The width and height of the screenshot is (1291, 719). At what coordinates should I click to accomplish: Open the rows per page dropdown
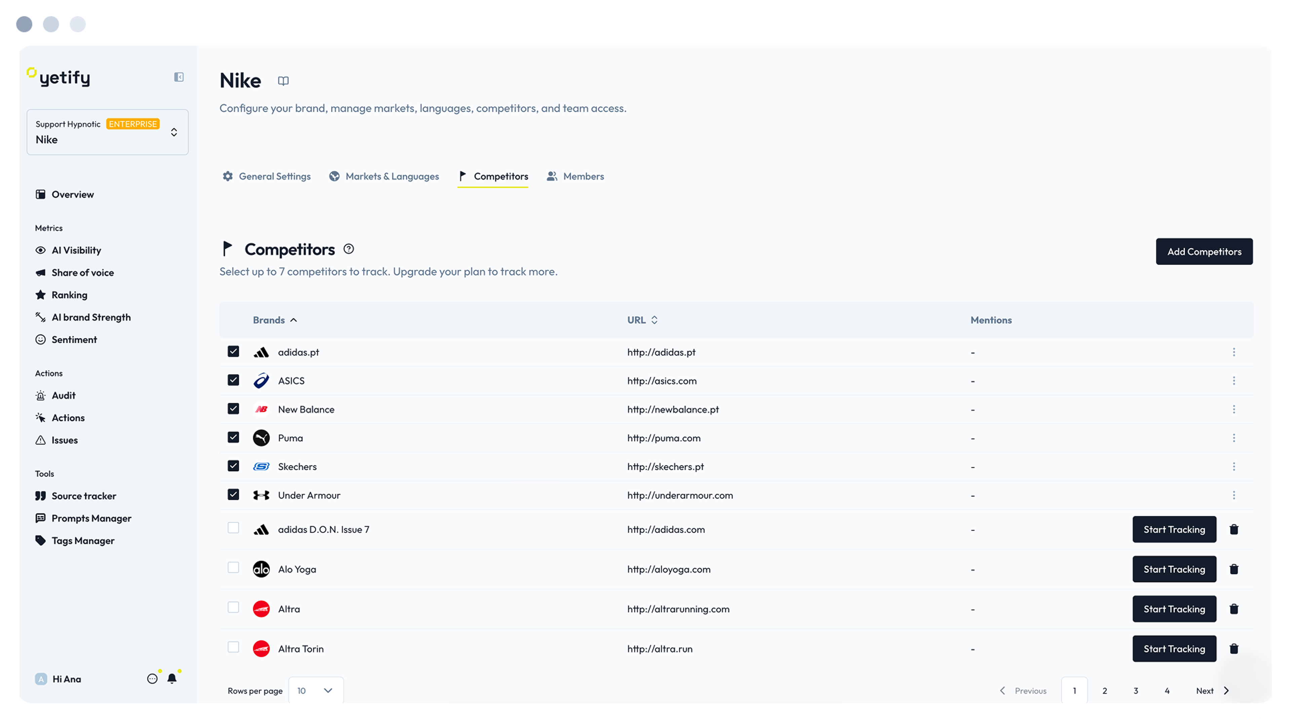316,690
